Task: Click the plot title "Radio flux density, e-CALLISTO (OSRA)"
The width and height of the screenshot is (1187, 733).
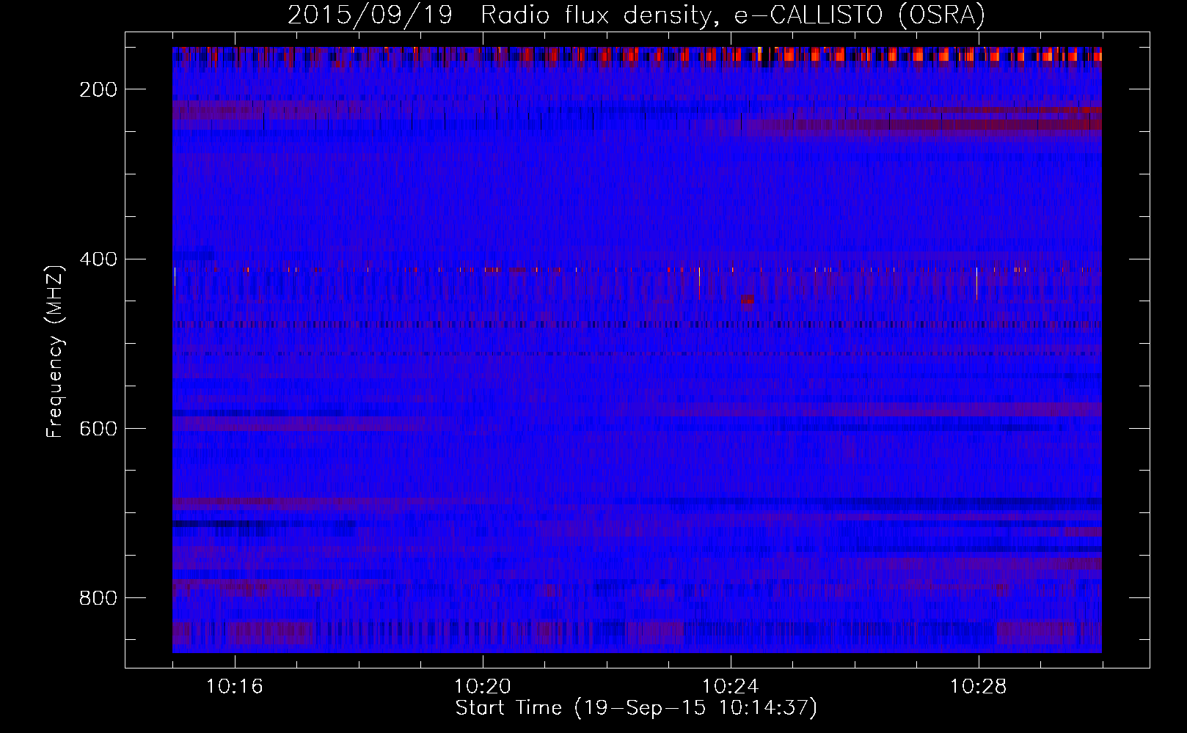Action: pos(733,15)
